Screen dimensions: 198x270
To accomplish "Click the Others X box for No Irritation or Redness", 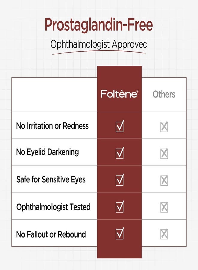I will click(x=164, y=127).
